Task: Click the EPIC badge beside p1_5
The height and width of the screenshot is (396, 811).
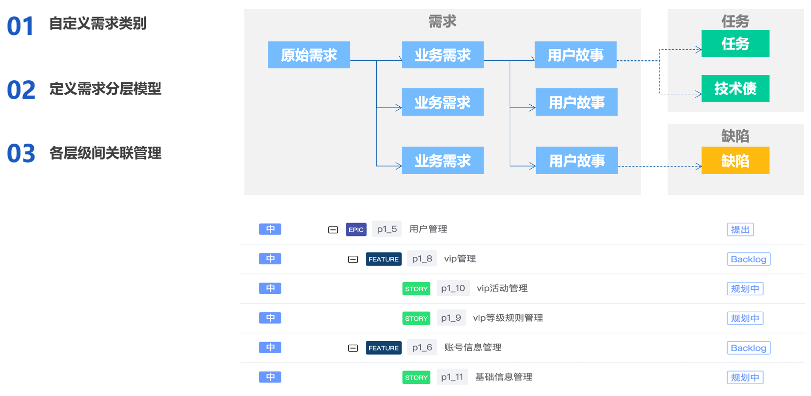Action: pyautogui.click(x=356, y=229)
